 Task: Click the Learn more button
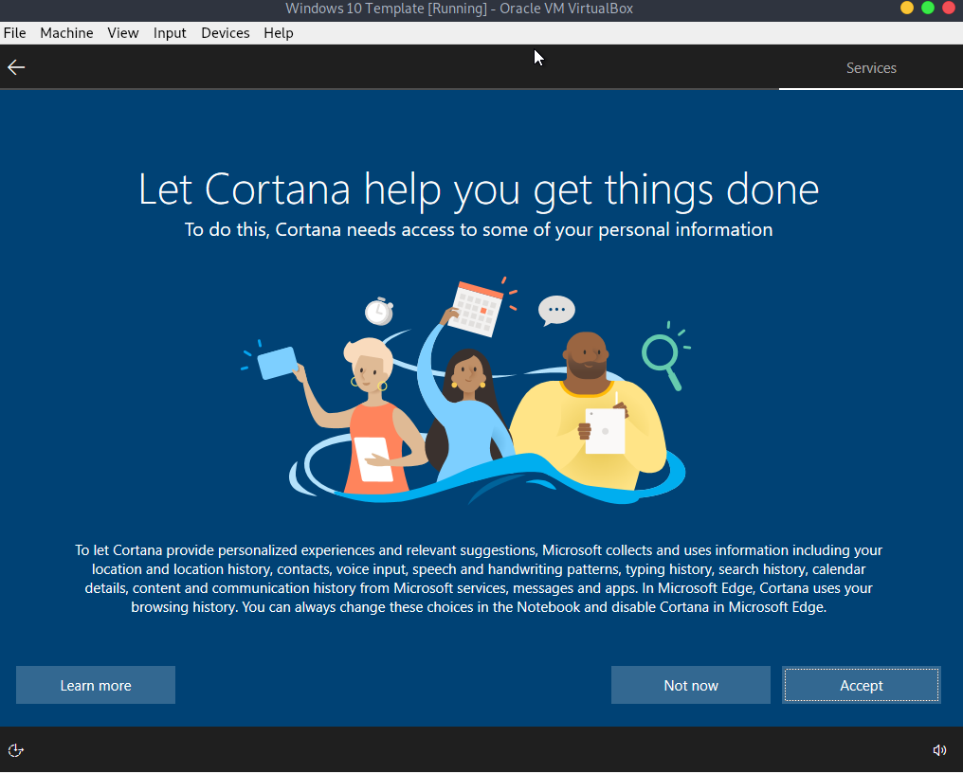tap(96, 685)
